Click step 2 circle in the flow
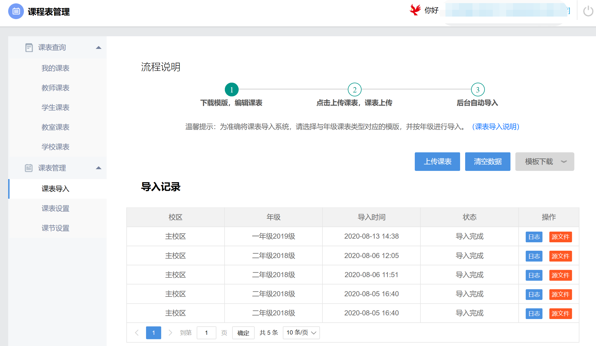 point(355,90)
